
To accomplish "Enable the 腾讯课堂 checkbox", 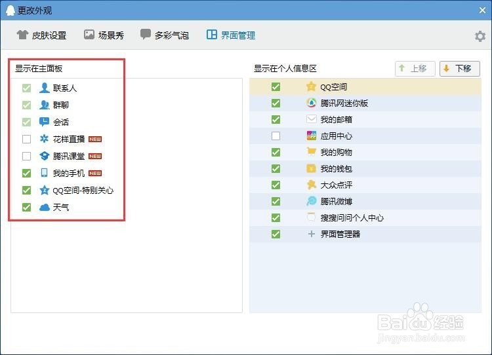I will point(27,156).
